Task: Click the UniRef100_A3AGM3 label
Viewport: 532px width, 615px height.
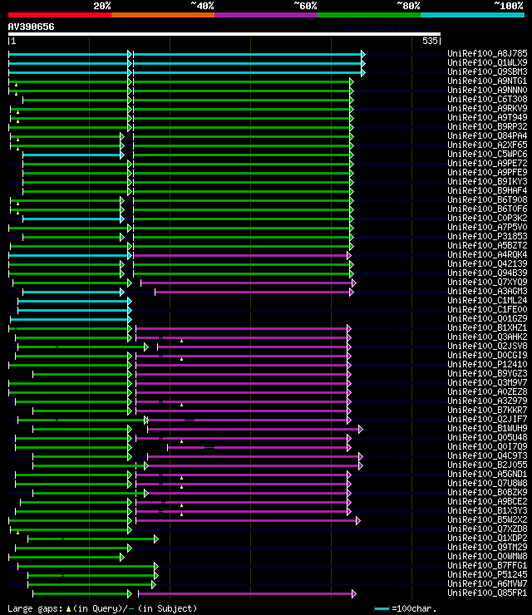Action: click(x=487, y=291)
